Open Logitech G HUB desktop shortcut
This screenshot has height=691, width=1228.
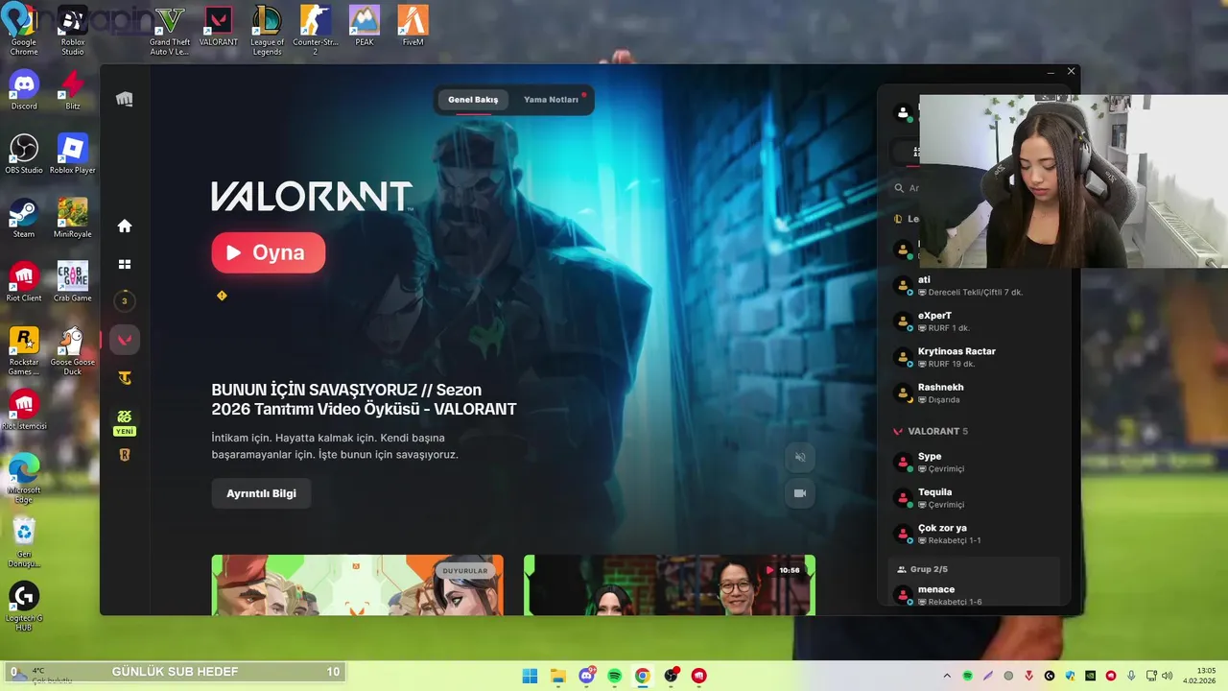coord(24,606)
